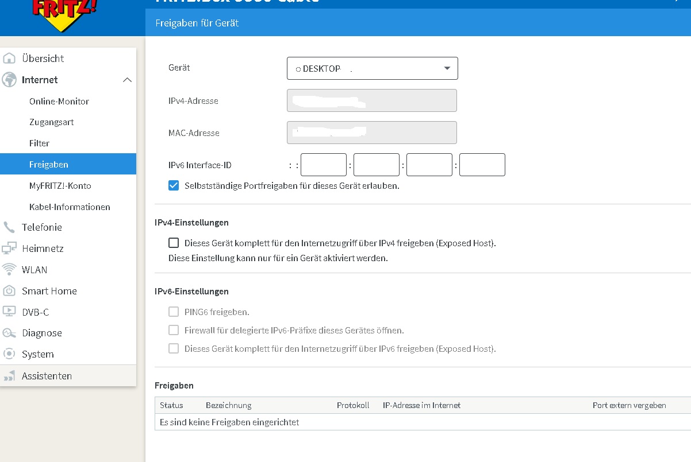
Task: Click the Diagnose pulse icon
Action: 9,333
